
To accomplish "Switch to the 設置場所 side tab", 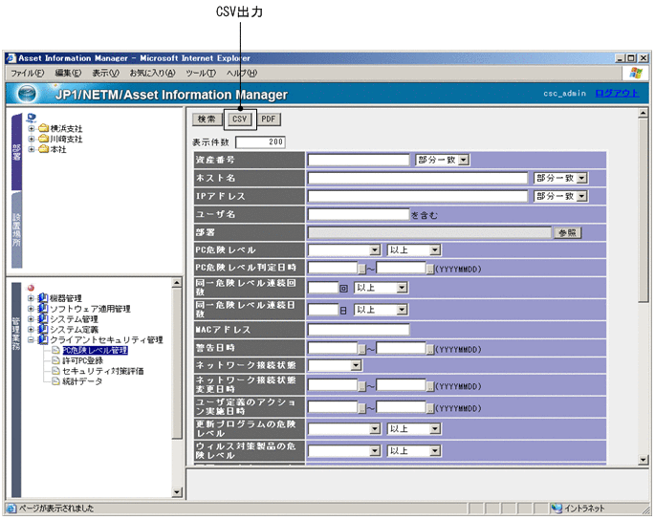I will 16,227.
